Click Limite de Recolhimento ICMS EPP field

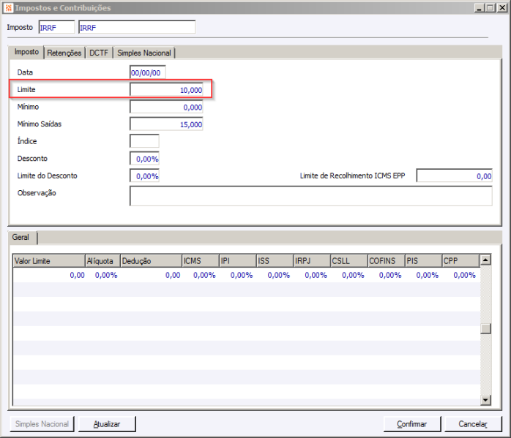[455, 176]
